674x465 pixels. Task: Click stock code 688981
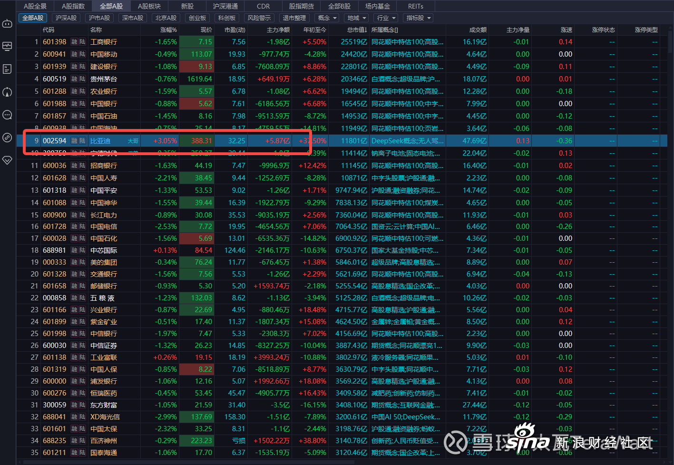click(x=55, y=250)
